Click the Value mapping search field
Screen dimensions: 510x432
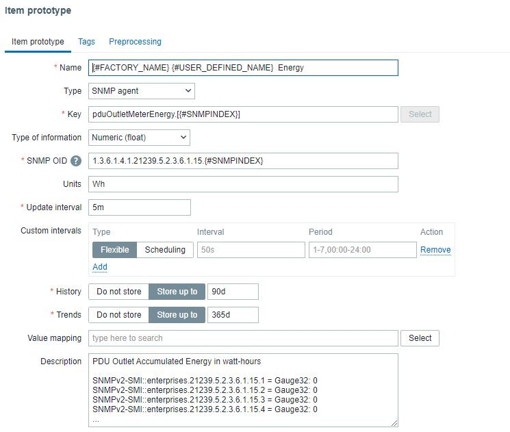pyautogui.click(x=243, y=338)
